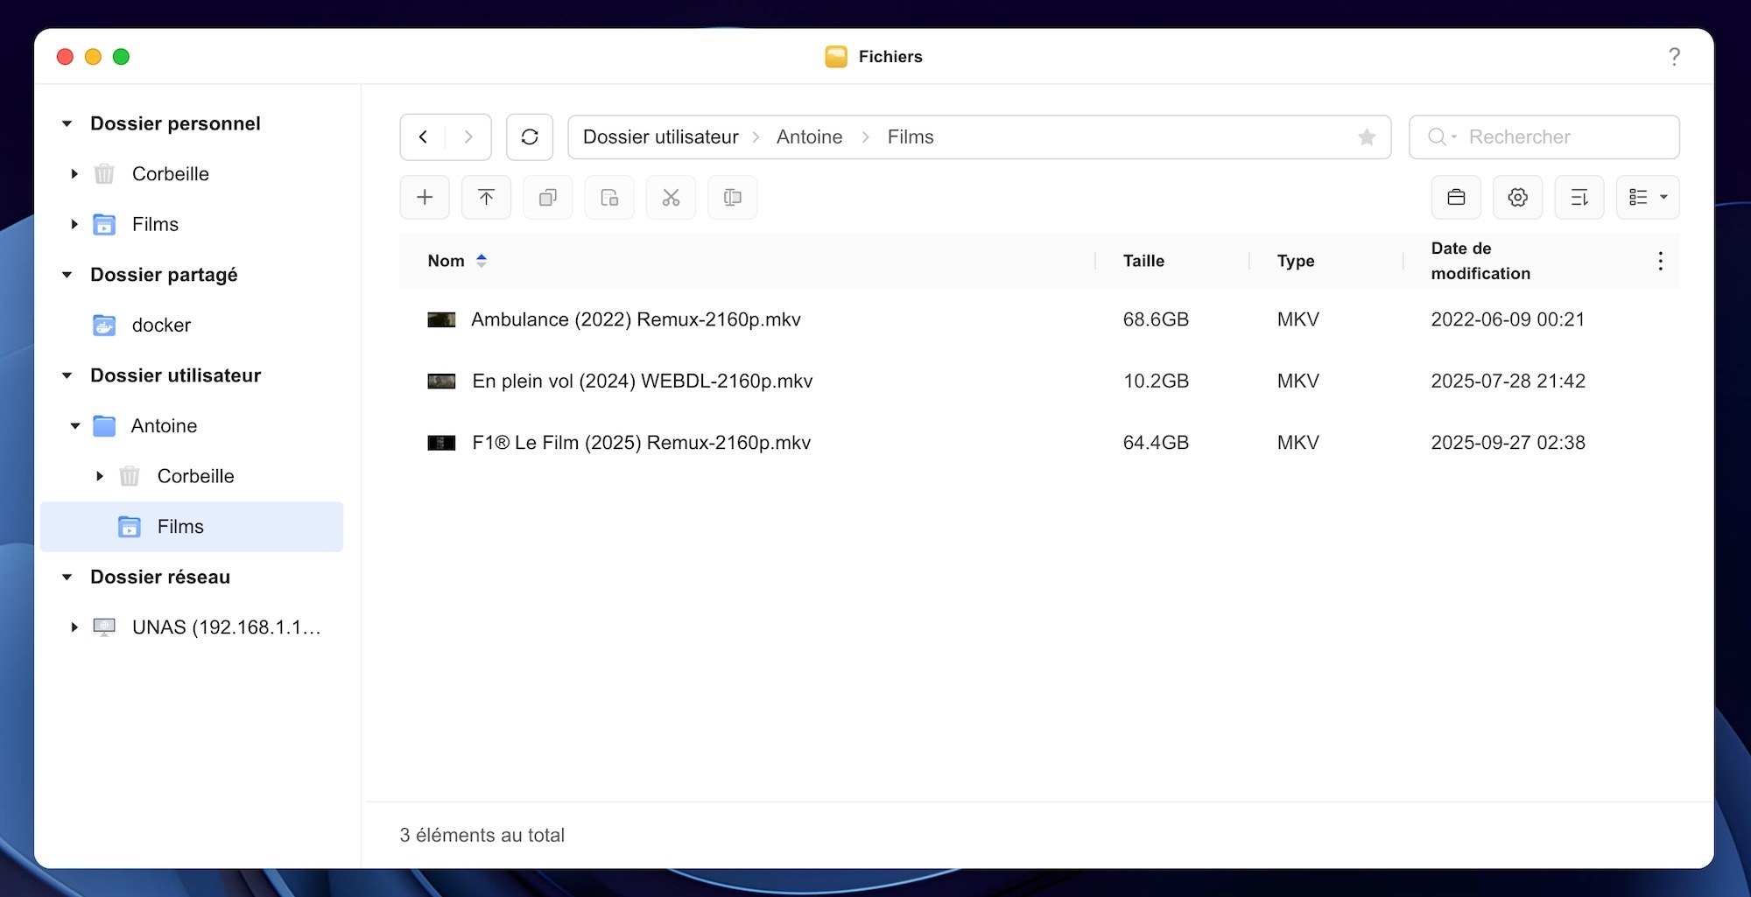Select the docker shared folder
Screen dimensions: 1751x897
click(x=161, y=326)
